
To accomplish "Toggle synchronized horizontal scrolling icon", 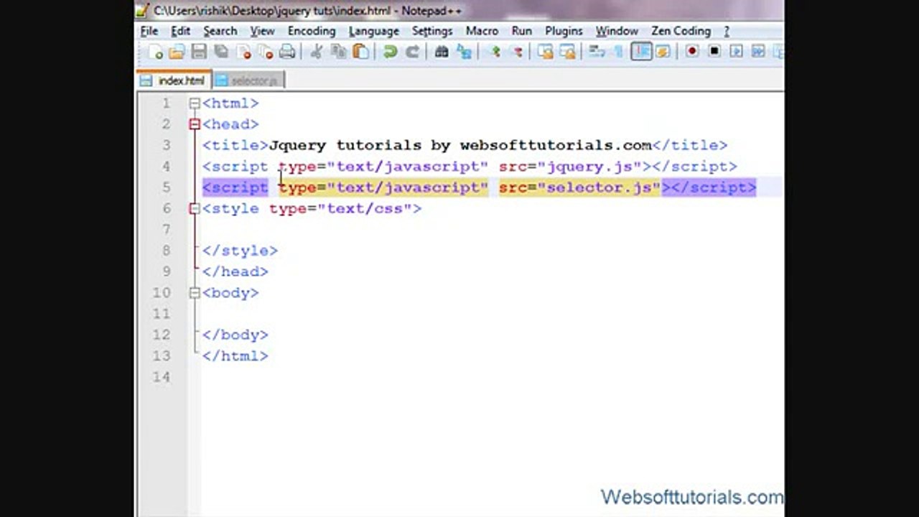I will coord(568,52).
